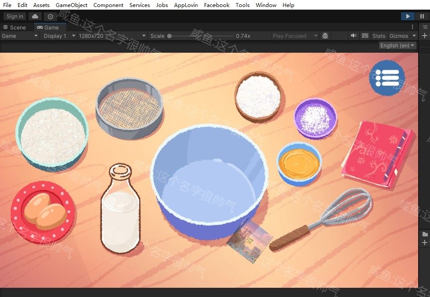The width and height of the screenshot is (430, 297).
Task: Mute audio with the speaker icon
Action: [x=354, y=36]
